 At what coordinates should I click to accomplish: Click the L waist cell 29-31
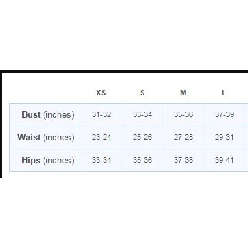pyautogui.click(x=224, y=137)
